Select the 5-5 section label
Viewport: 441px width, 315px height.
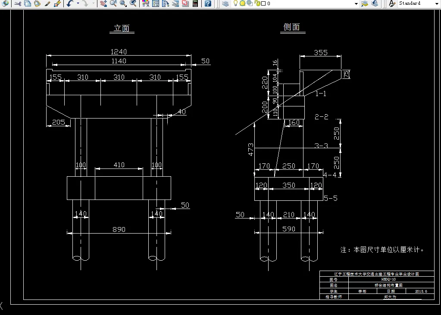pos(331,198)
